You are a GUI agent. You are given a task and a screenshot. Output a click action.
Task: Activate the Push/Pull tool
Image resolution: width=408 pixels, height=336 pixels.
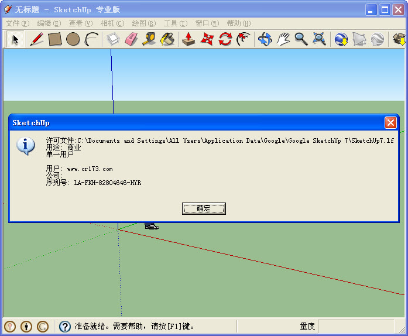tap(188, 39)
